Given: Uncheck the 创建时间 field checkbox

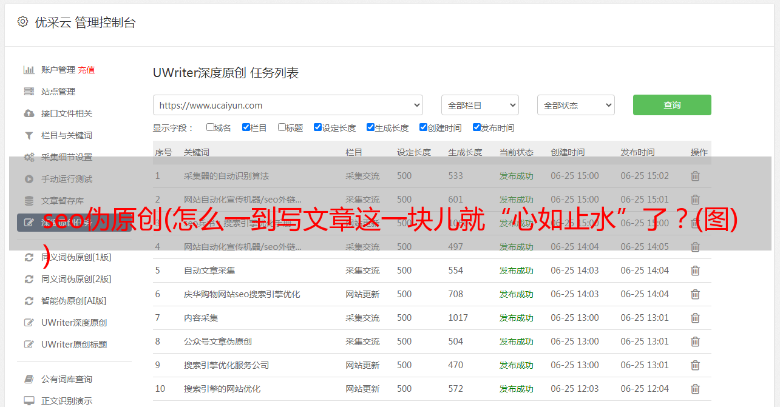Looking at the screenshot, I should click(x=423, y=127).
